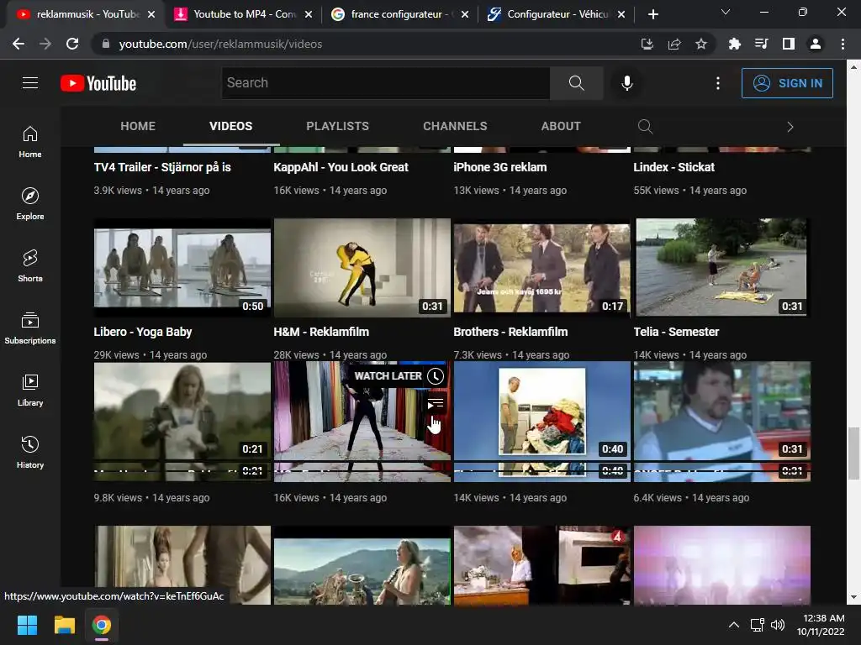Play the Telia lakeside thumbnail
861x645 pixels.
point(722,268)
